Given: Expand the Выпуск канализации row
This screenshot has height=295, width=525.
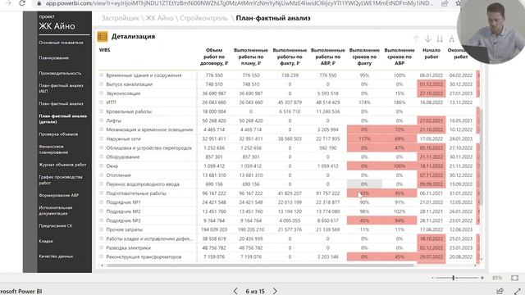Looking at the screenshot, I should click(x=101, y=84).
